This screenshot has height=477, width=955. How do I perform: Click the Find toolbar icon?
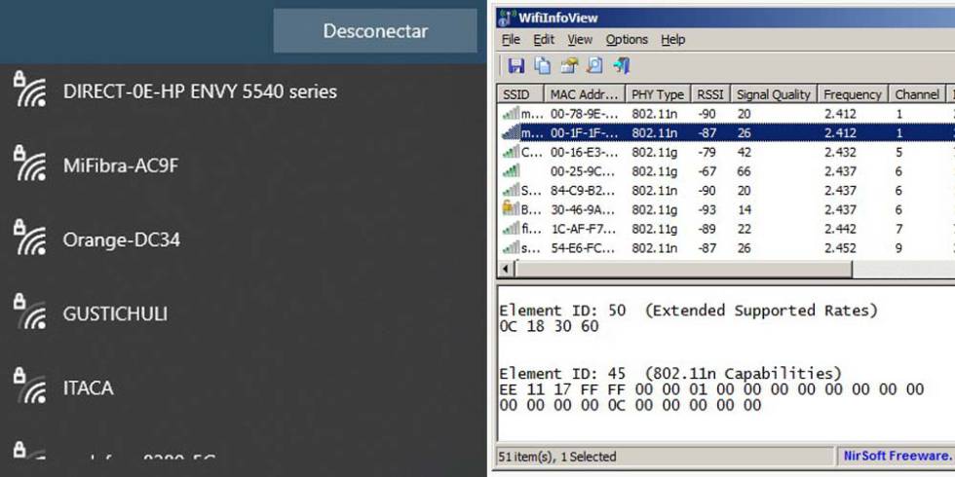594,66
